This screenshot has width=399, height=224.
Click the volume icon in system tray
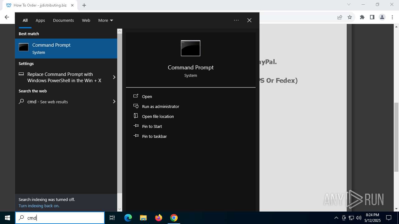(359, 218)
